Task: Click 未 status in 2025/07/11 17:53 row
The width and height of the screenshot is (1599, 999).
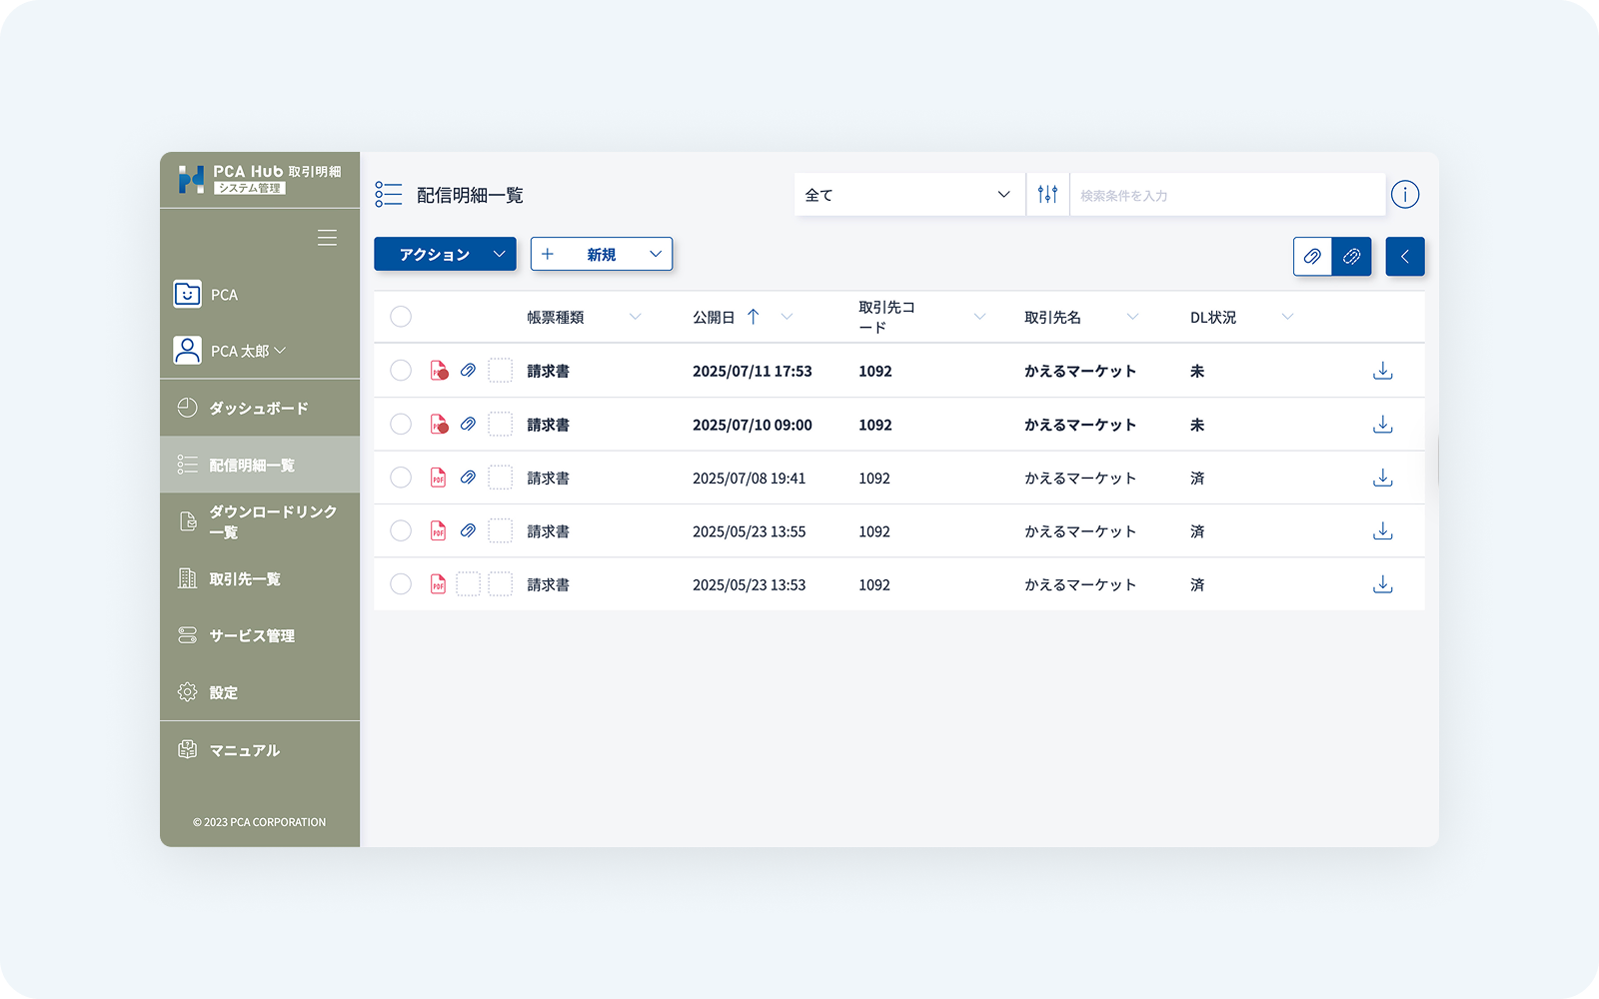Action: pos(1197,371)
